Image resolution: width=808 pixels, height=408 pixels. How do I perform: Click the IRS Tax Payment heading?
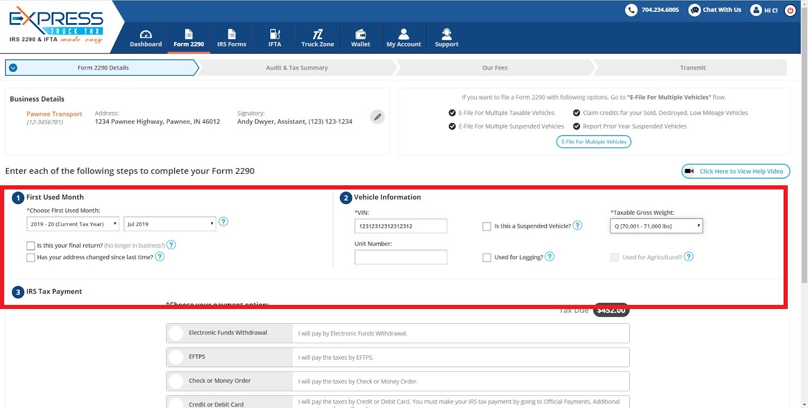click(54, 292)
